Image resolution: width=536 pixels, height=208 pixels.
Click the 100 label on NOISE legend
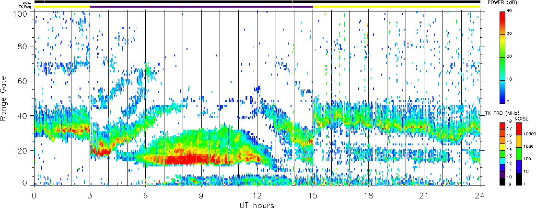(528, 159)
